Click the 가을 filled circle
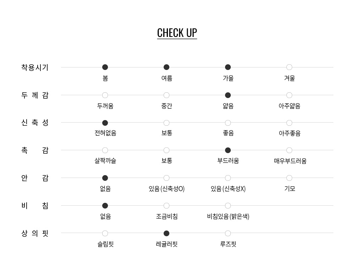This screenshot has width=355, height=276. (x=228, y=67)
